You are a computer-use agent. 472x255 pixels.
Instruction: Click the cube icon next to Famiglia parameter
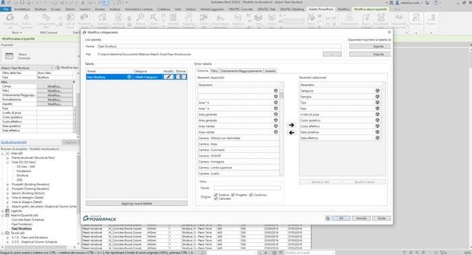(377, 97)
